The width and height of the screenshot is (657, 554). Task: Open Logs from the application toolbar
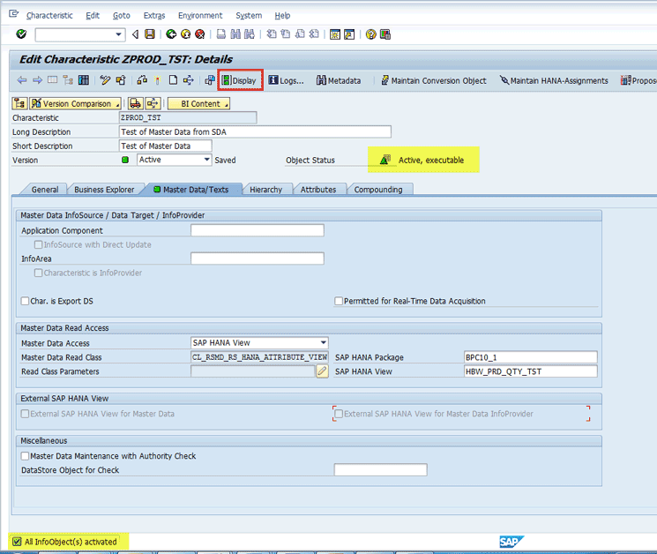pos(287,80)
